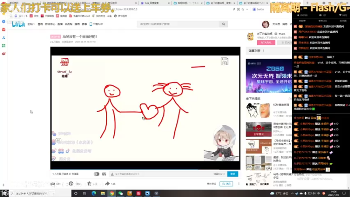
Task: Switch to the 老丁的酱油瓶的个人 browser tab
Action: click(253, 3)
